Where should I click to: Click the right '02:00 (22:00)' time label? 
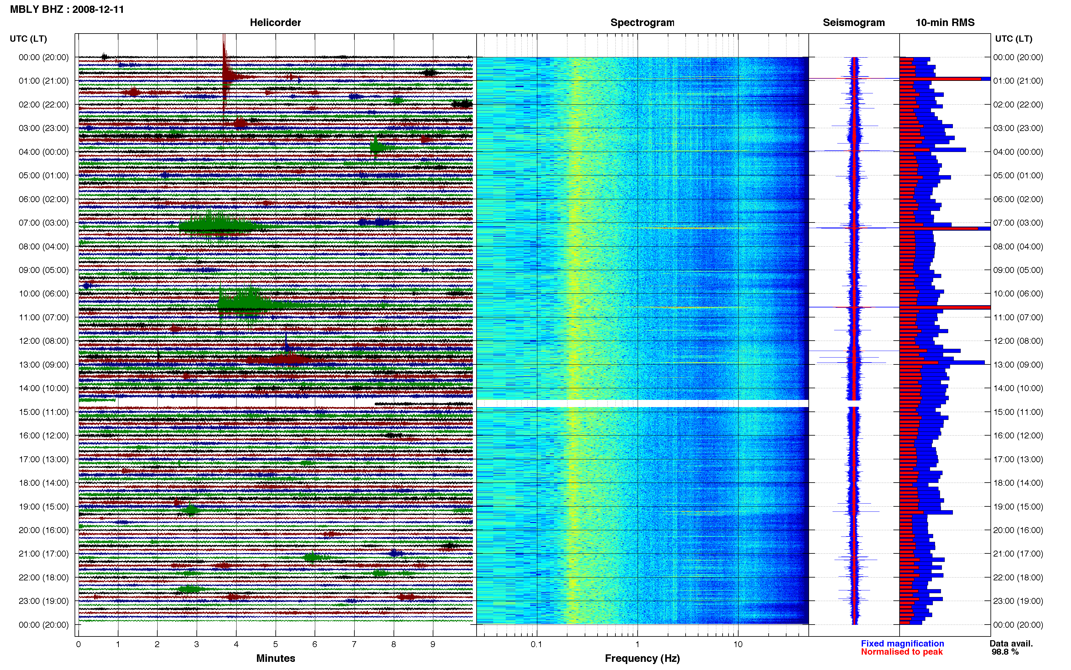pyautogui.click(x=1018, y=105)
